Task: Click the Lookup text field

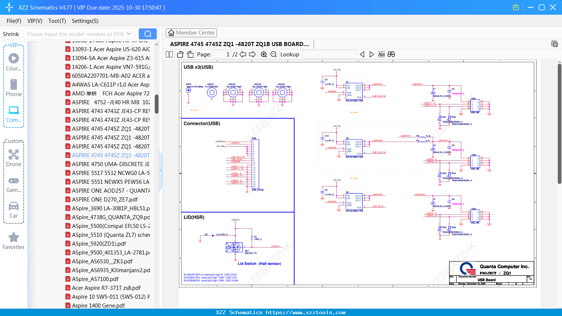Action: (x=329, y=55)
